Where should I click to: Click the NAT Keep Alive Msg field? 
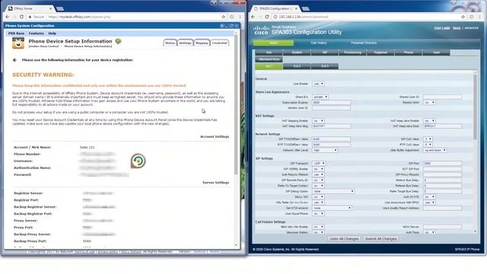[x=332, y=126]
